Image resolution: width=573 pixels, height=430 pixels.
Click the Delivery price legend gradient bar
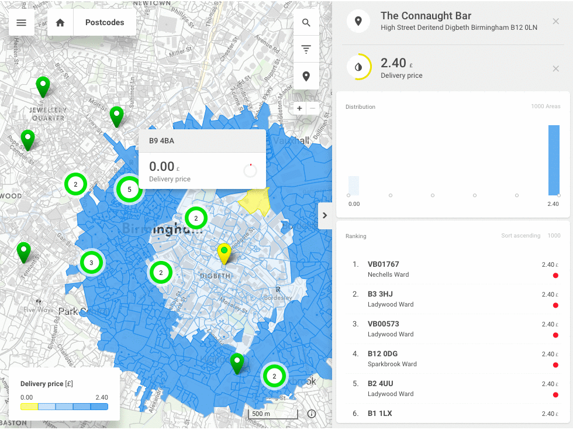pyautogui.click(x=64, y=406)
